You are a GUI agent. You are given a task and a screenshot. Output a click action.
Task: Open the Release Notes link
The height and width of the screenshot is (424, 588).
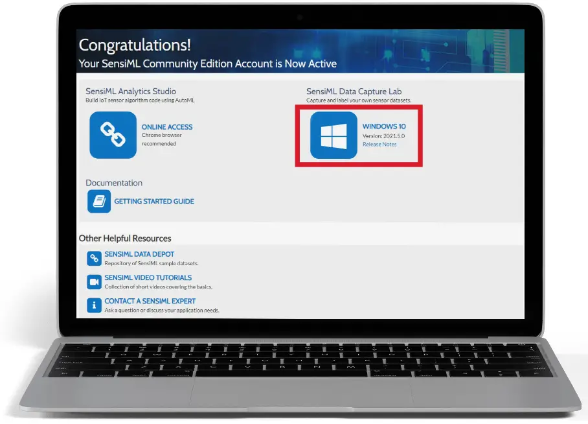[379, 145]
